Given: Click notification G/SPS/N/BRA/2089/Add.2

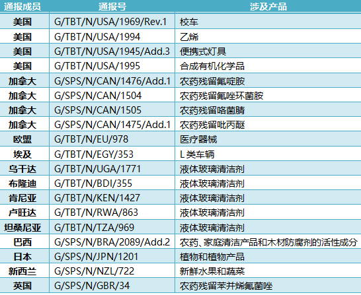Looking at the screenshot, I should (x=112, y=242).
